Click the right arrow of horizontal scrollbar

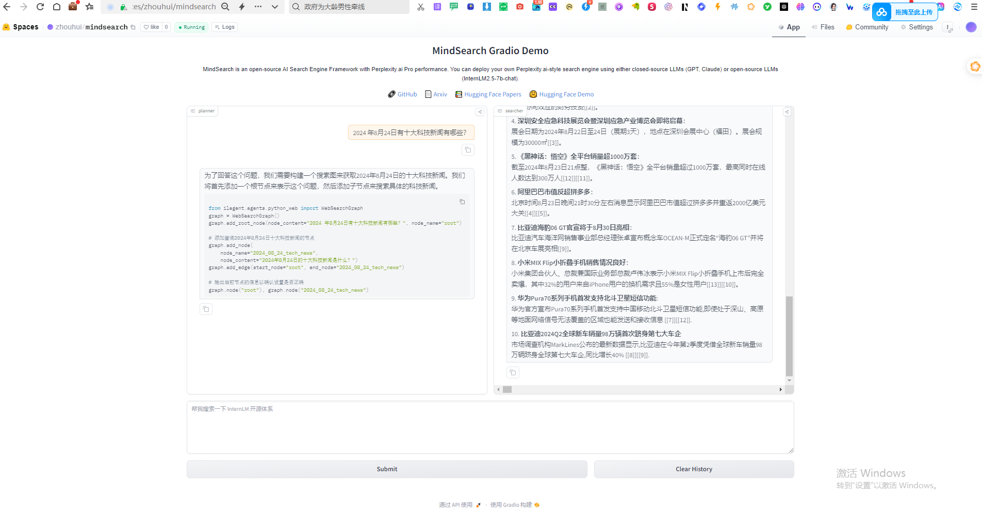pyautogui.click(x=780, y=389)
